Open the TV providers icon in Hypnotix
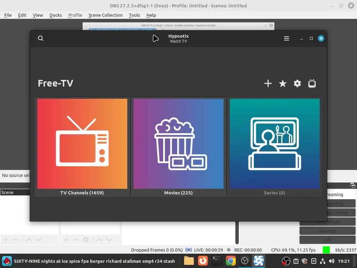 [x=312, y=83]
